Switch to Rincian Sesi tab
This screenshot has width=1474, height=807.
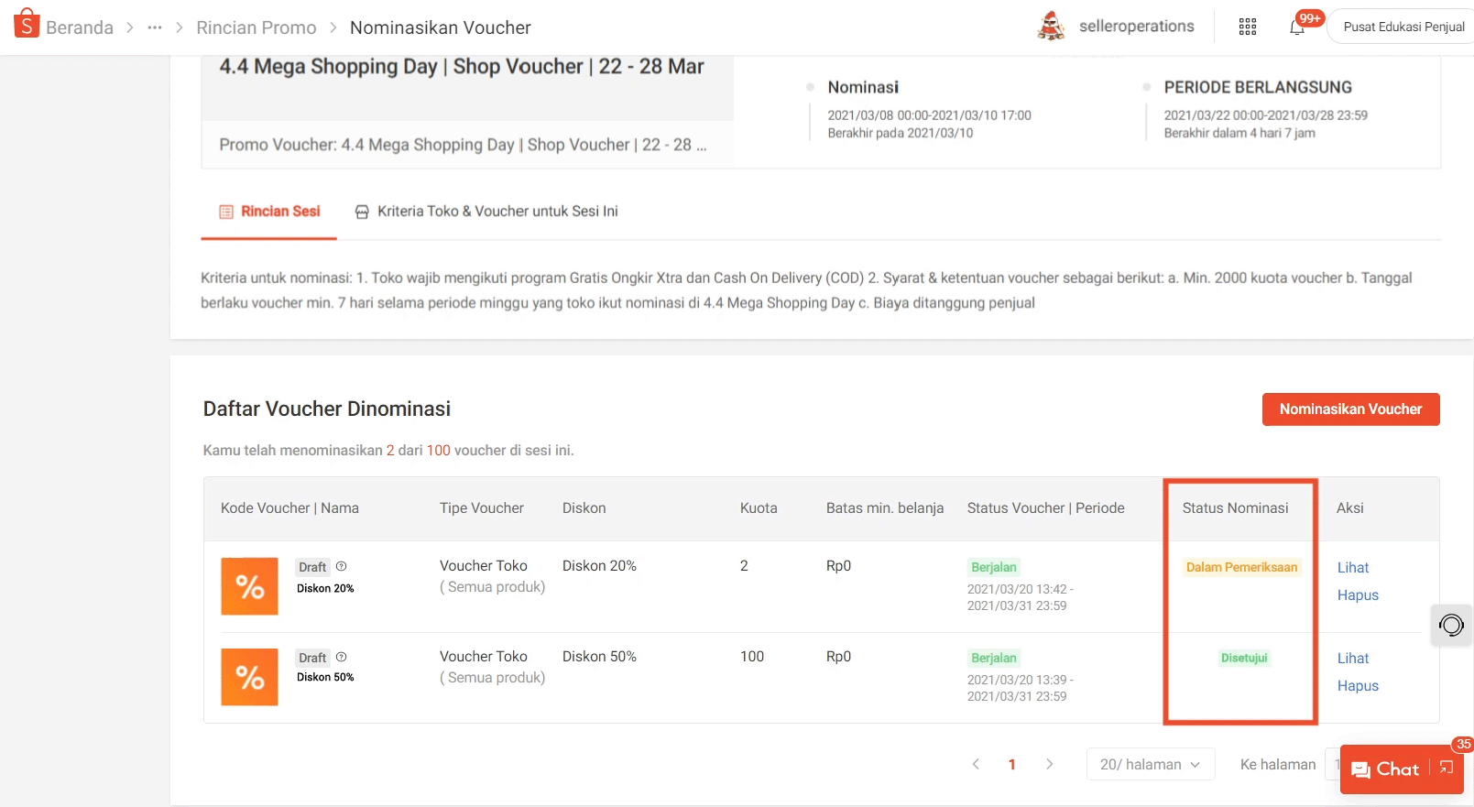[x=269, y=212]
